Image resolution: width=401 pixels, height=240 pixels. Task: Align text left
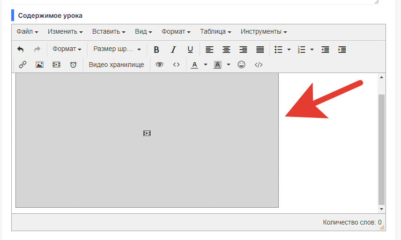pos(209,50)
